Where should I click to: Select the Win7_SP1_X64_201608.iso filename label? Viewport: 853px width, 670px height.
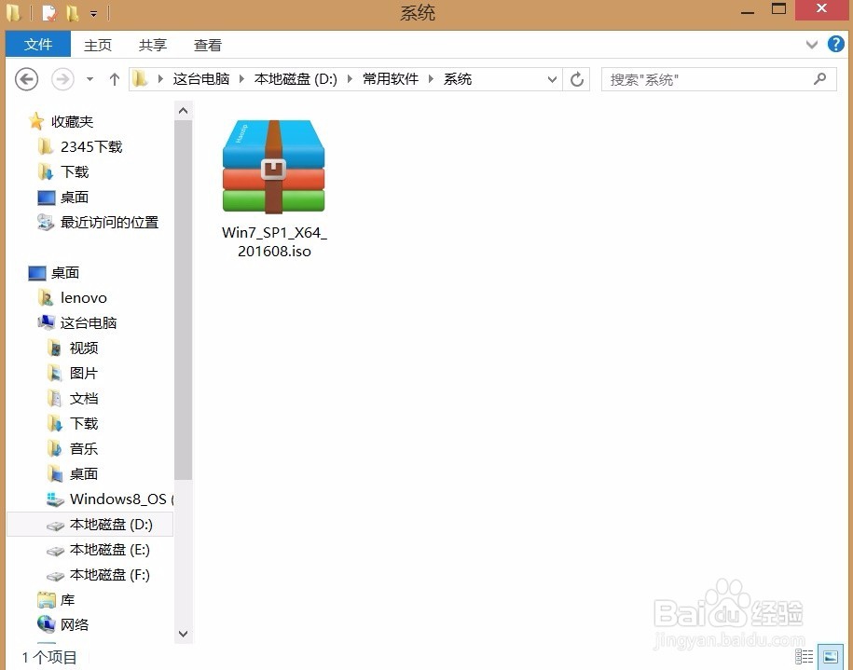click(275, 242)
